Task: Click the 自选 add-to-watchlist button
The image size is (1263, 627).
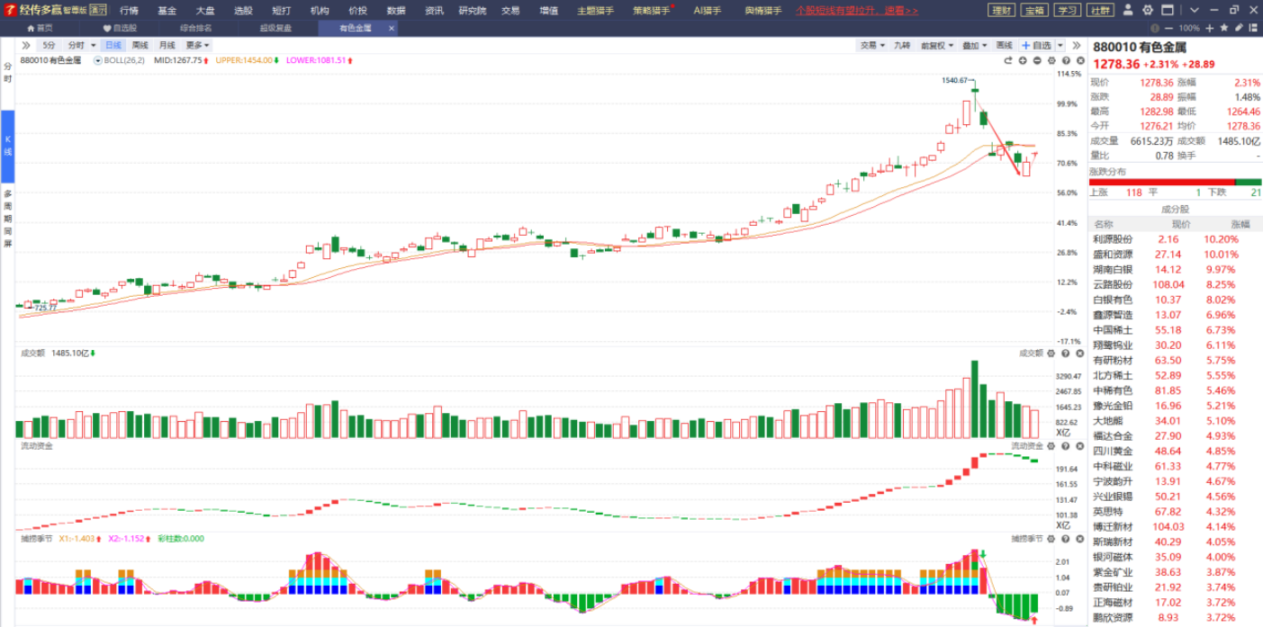Action: (1036, 45)
